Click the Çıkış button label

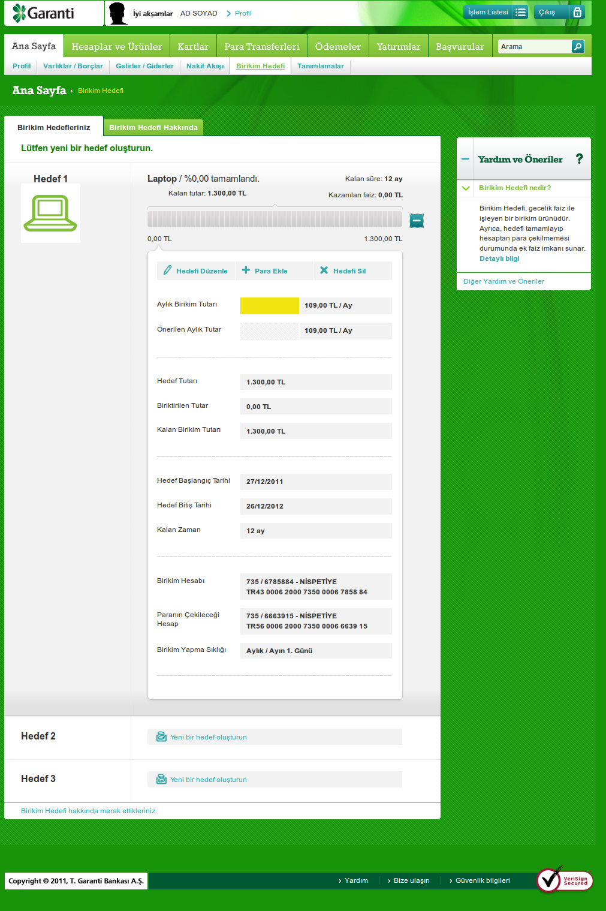click(x=547, y=12)
